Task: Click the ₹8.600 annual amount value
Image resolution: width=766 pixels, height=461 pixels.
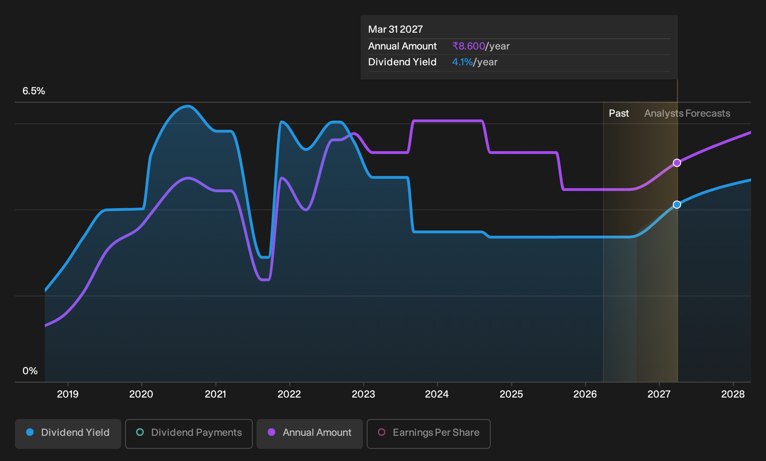Action: pos(469,46)
